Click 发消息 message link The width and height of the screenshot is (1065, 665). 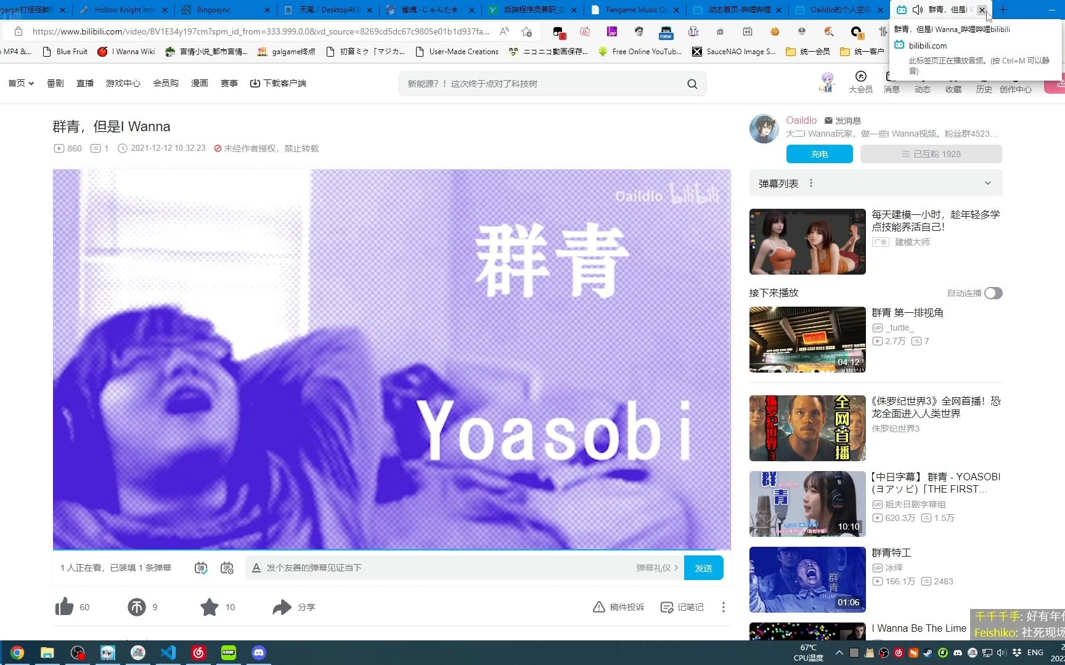pos(843,121)
